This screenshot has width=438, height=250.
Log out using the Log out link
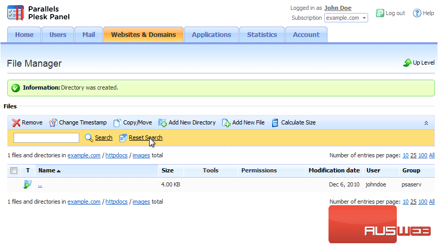395,13
